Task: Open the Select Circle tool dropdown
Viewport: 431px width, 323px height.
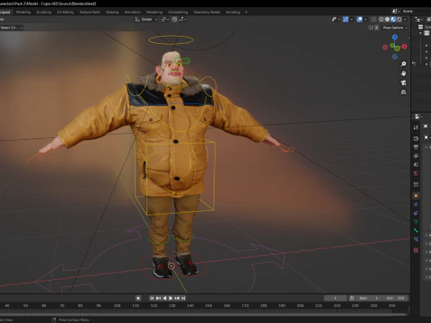Action: [12, 28]
